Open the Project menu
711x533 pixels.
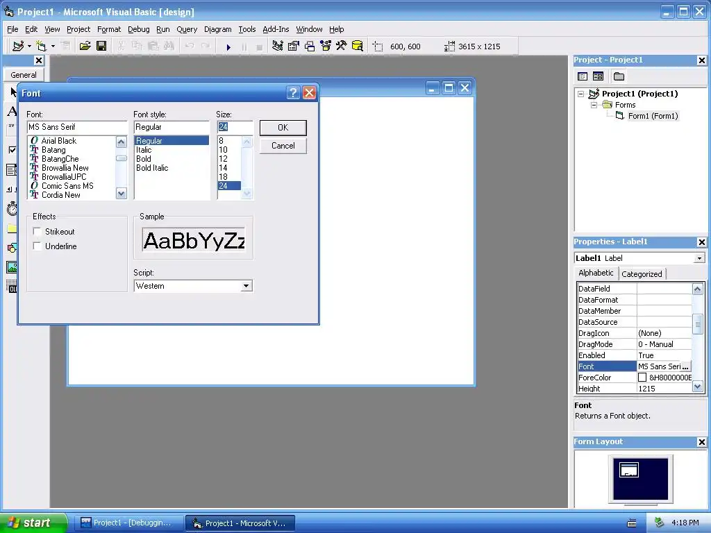pos(78,29)
